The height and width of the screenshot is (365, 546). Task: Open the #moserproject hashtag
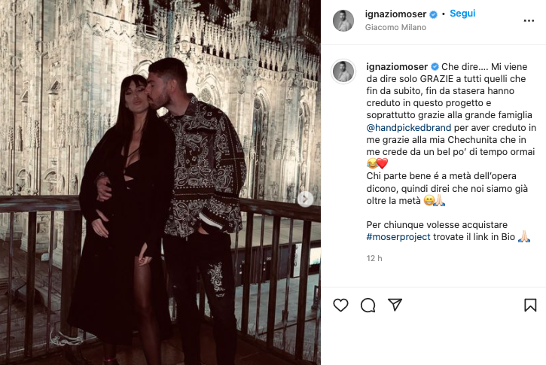click(x=398, y=237)
